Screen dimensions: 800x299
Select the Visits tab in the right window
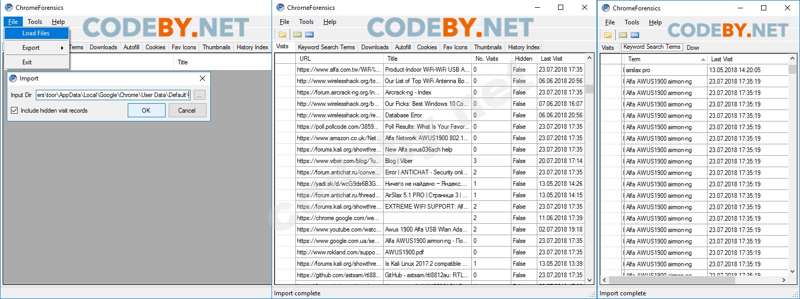pos(607,47)
